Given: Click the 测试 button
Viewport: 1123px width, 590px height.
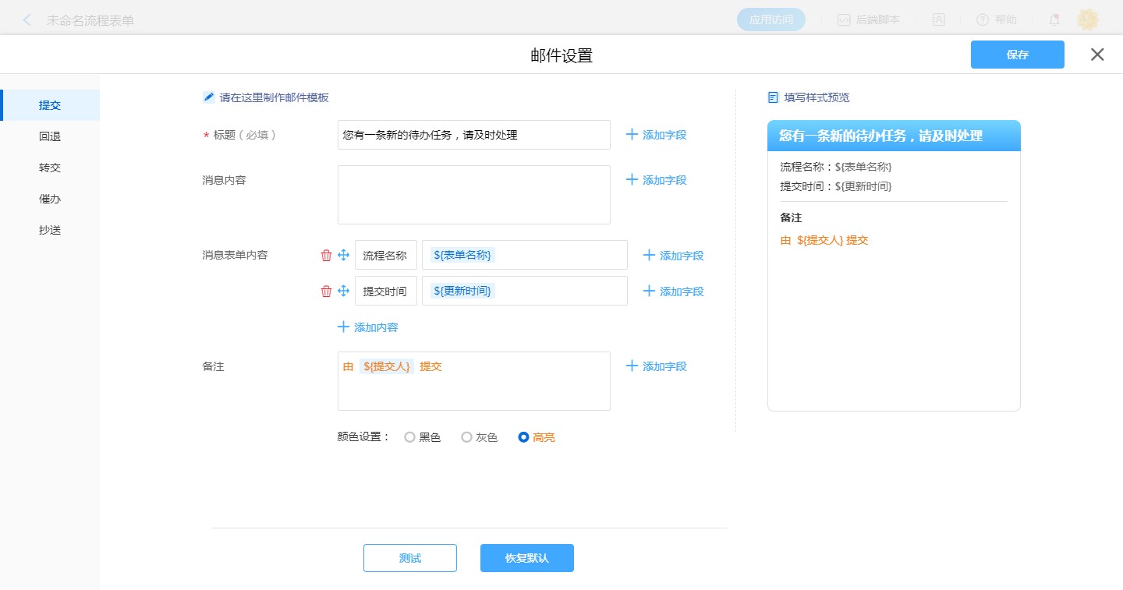Looking at the screenshot, I should [409, 558].
